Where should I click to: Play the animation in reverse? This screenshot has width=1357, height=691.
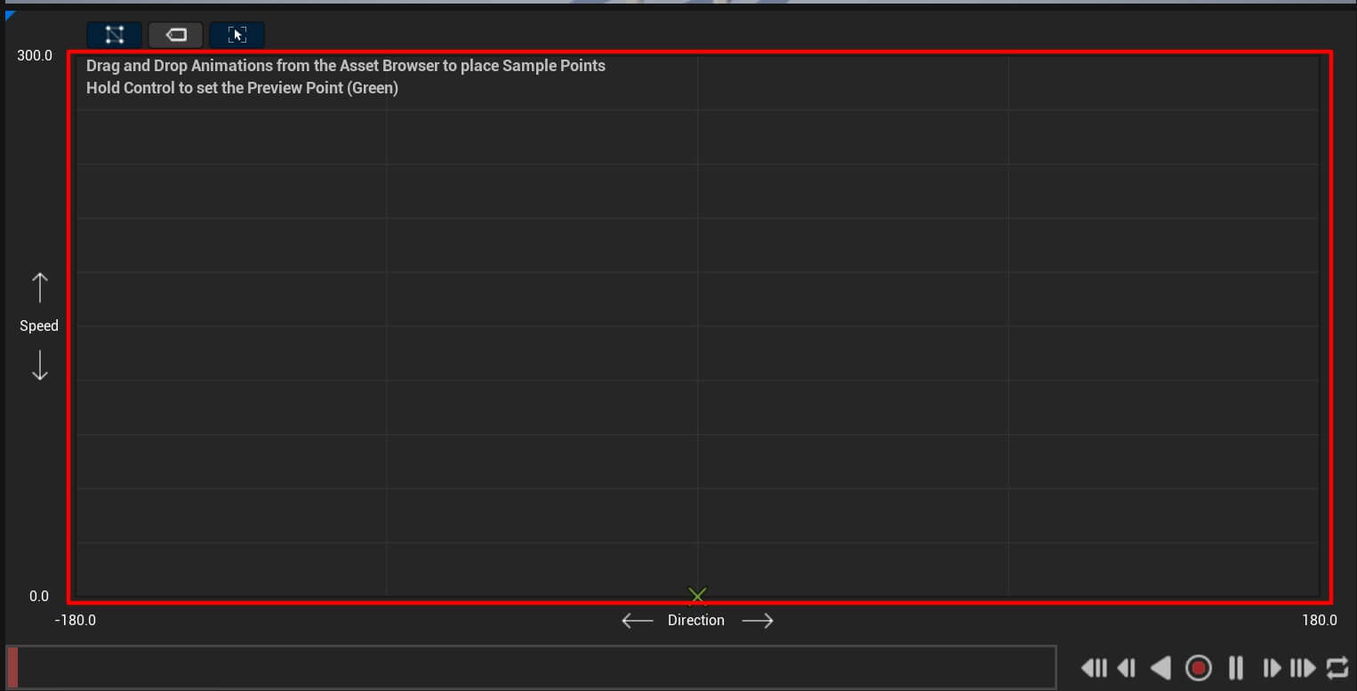1160,667
